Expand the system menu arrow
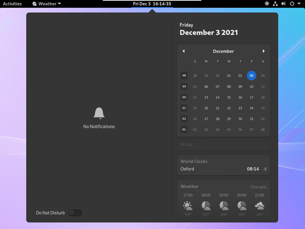Image resolution: width=305 pixels, height=229 pixels. click(x=299, y=4)
